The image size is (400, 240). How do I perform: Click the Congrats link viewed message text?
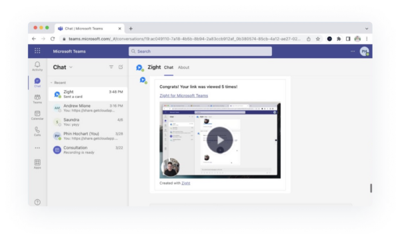point(199,87)
